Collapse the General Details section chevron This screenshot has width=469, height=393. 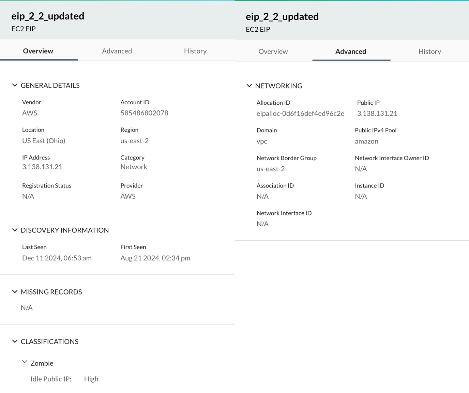(x=15, y=85)
